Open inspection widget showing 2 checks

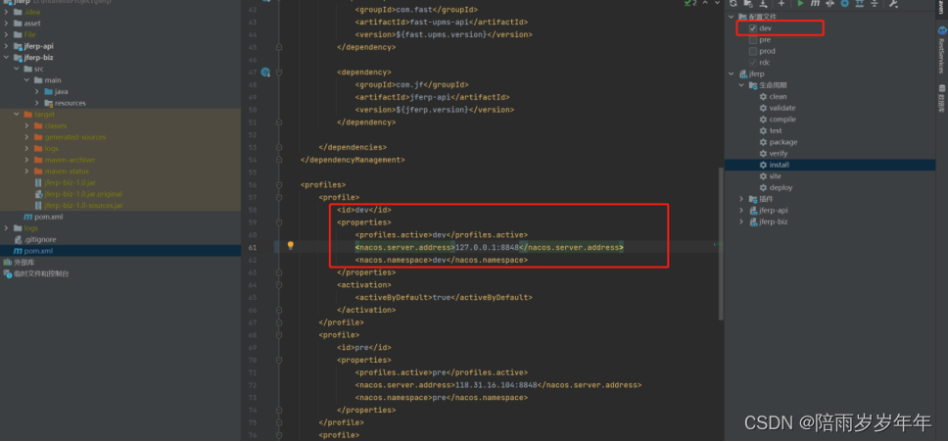(x=690, y=3)
